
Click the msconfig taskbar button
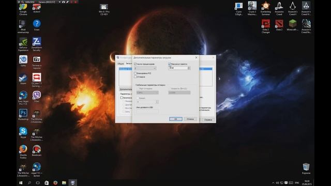[72, 182]
